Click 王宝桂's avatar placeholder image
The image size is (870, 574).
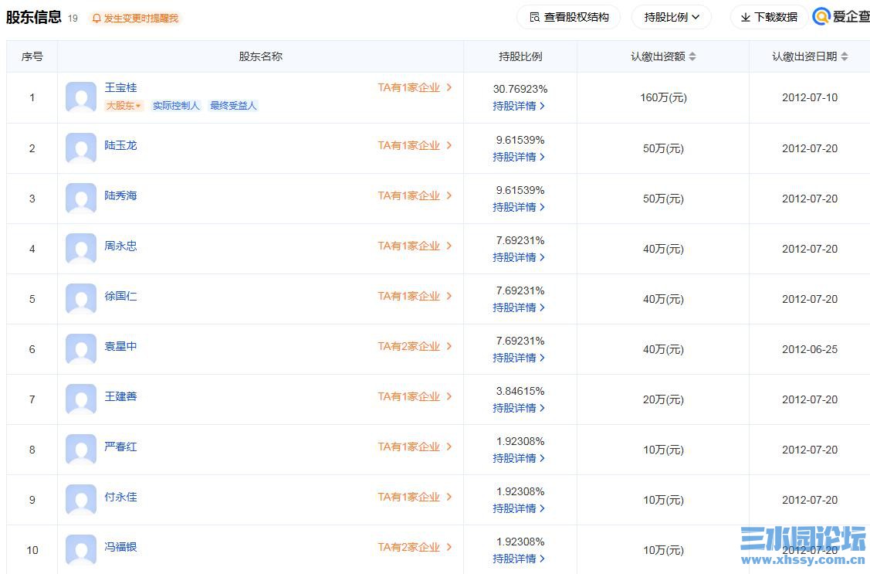[80, 97]
